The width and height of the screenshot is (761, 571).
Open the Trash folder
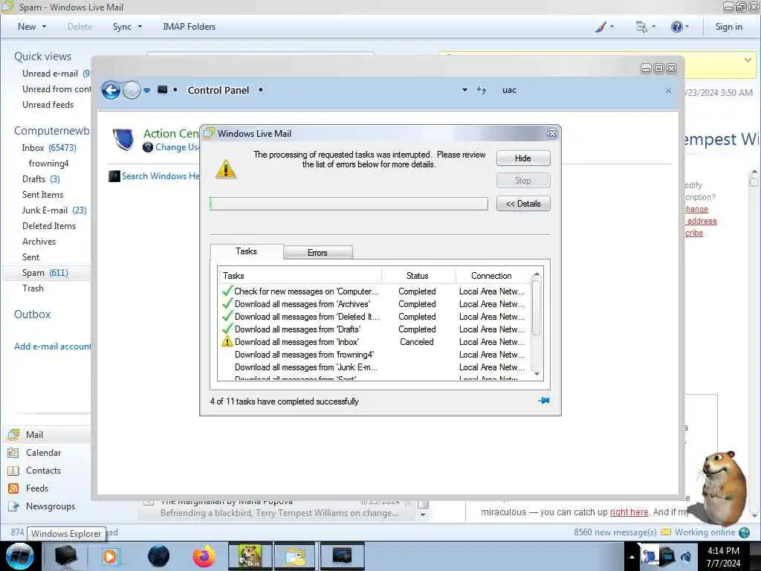pyautogui.click(x=33, y=288)
